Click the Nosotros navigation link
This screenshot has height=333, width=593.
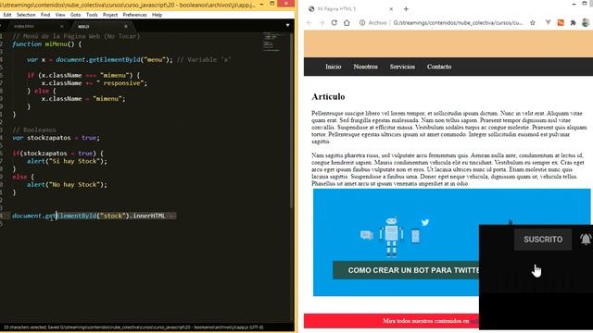tap(365, 67)
